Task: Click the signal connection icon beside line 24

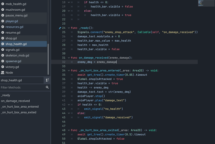Action: pyautogui.click(x=60, y=28)
